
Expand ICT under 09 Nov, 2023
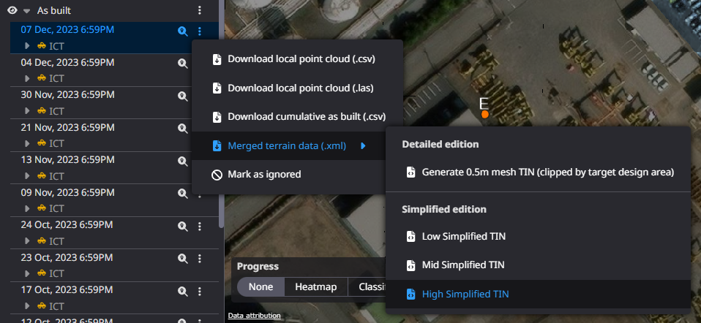coord(27,208)
